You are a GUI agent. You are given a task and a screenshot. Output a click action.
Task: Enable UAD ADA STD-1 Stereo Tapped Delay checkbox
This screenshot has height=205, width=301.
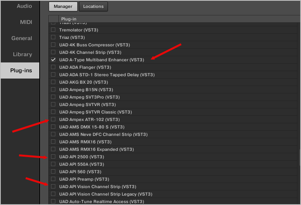click(x=53, y=75)
